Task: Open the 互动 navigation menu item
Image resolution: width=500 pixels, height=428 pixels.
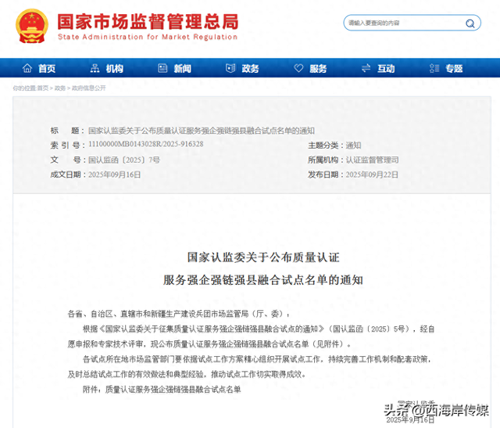Action: pyautogui.click(x=386, y=68)
